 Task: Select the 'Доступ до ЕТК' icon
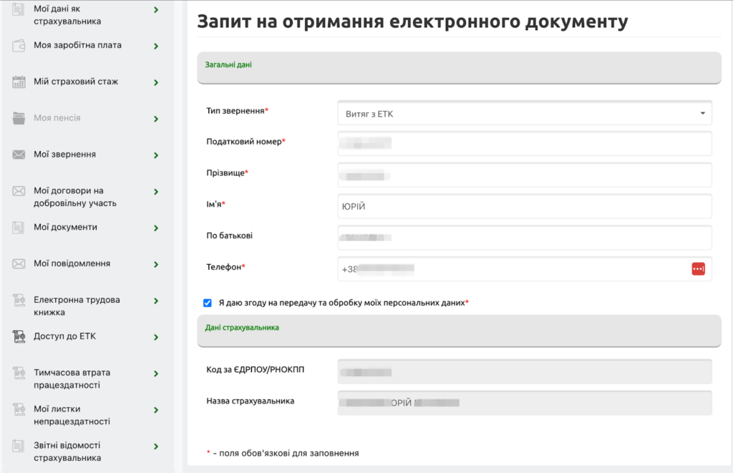tap(17, 336)
